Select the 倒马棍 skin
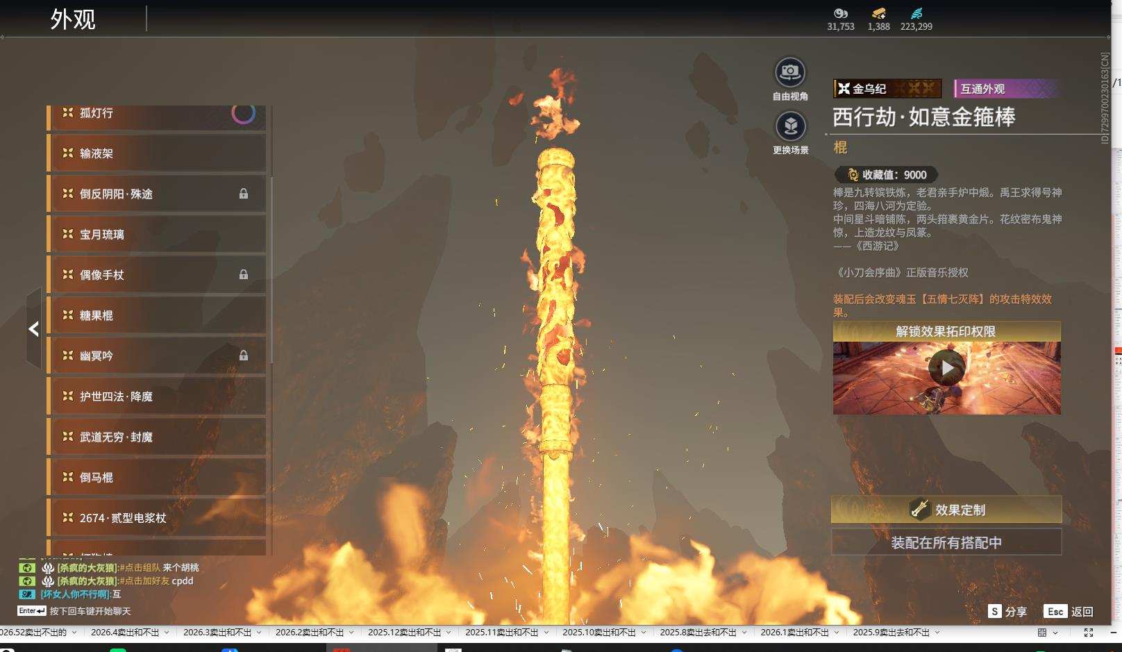 pyautogui.click(x=157, y=477)
